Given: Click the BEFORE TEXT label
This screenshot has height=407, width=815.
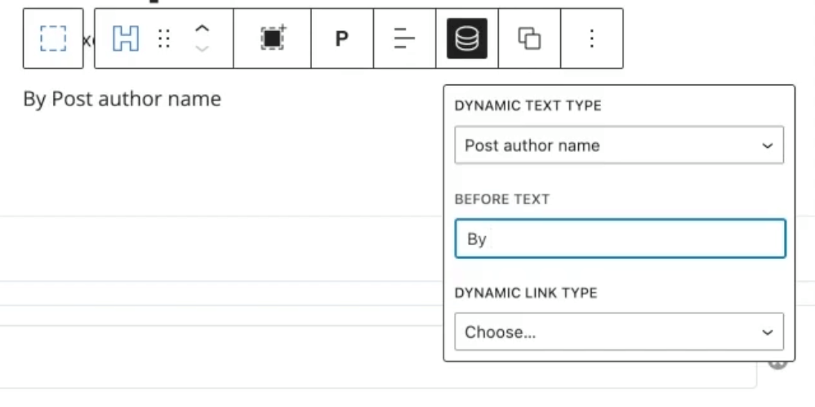Looking at the screenshot, I should 502,199.
